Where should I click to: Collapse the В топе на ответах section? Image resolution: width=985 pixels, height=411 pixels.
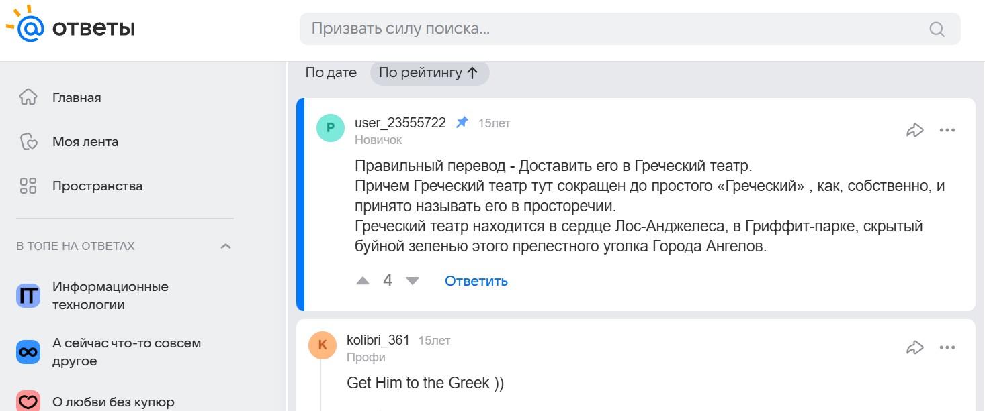(226, 246)
